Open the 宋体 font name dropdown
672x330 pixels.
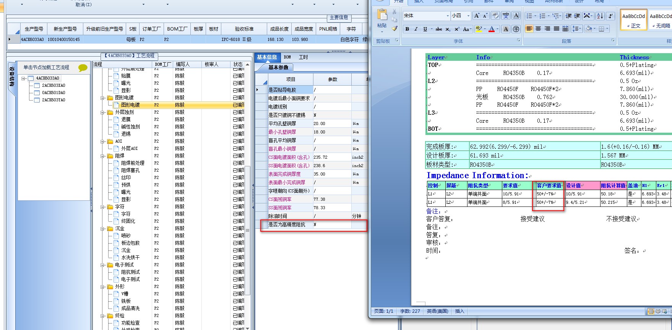(x=448, y=16)
